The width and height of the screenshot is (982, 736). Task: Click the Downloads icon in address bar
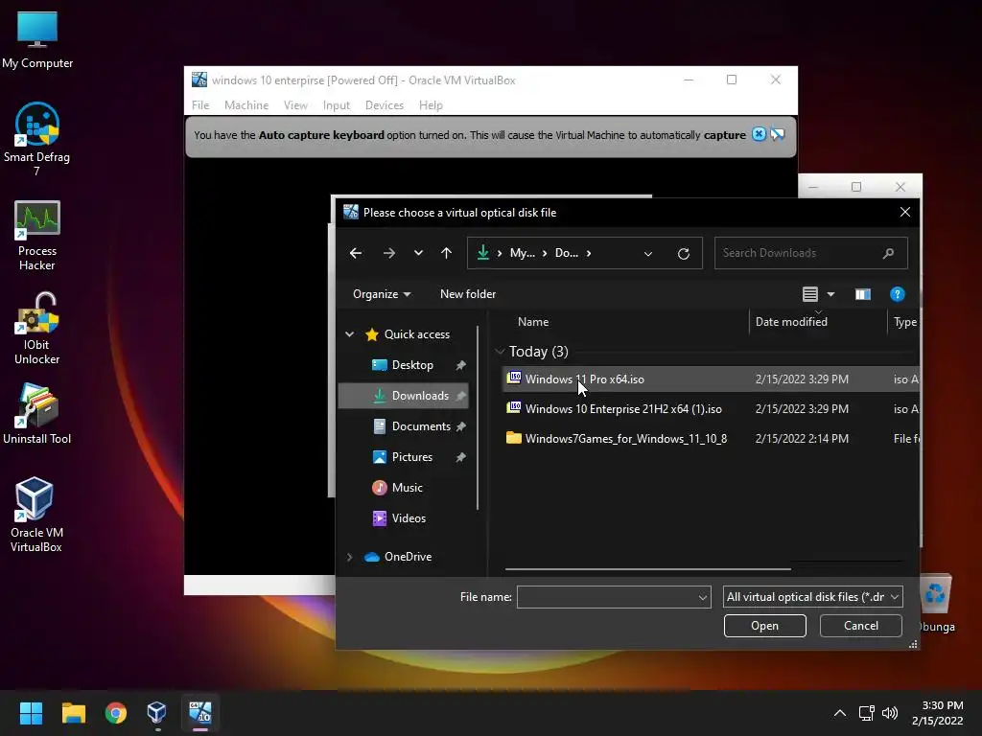(x=483, y=252)
